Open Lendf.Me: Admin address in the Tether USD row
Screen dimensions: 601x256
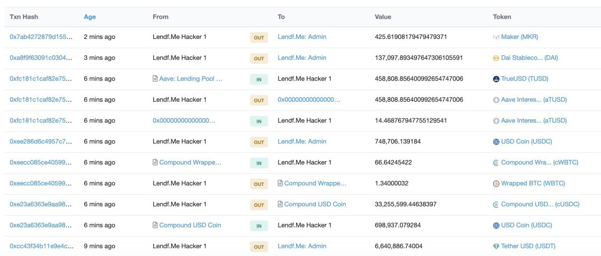[302, 246]
